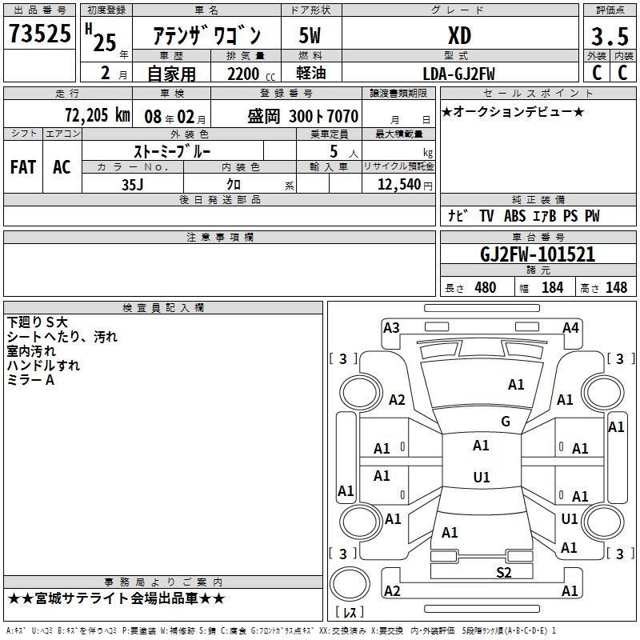640x640 pixels.
Task: Select the recycle deposit 12,540円
Action: click(x=402, y=185)
